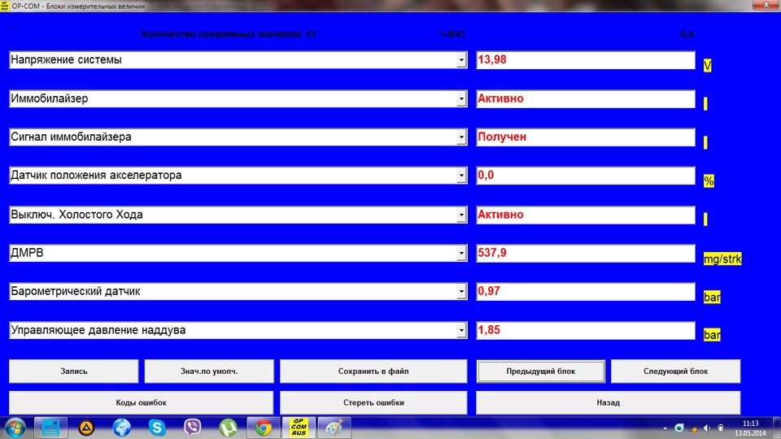The width and height of the screenshot is (781, 439).
Task: Open Viber from the taskbar
Action: coord(192,428)
